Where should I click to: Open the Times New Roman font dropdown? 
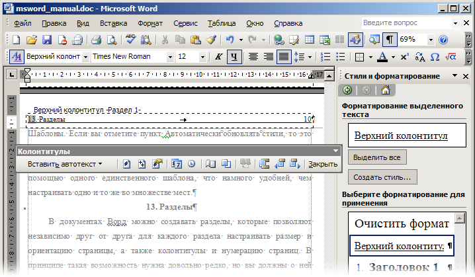click(x=170, y=57)
